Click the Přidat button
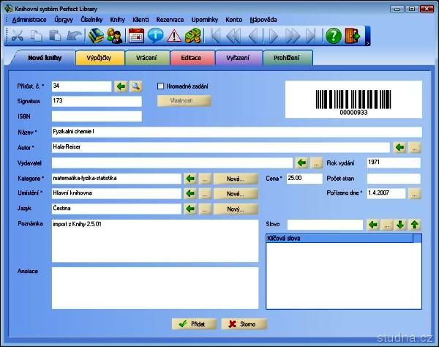 pos(193,324)
